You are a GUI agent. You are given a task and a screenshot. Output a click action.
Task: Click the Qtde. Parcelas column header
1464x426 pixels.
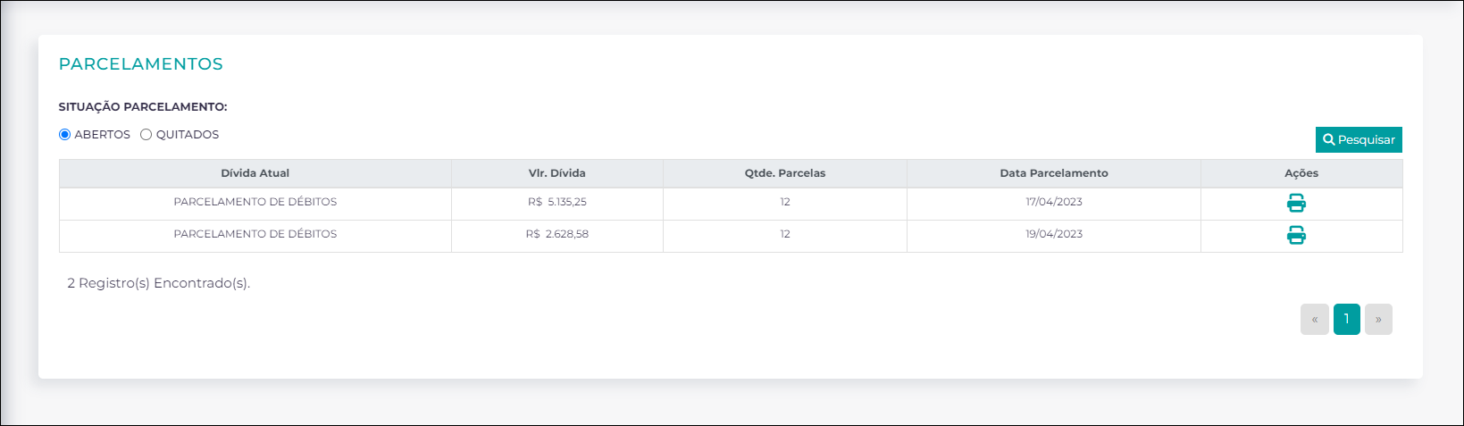tap(785, 173)
